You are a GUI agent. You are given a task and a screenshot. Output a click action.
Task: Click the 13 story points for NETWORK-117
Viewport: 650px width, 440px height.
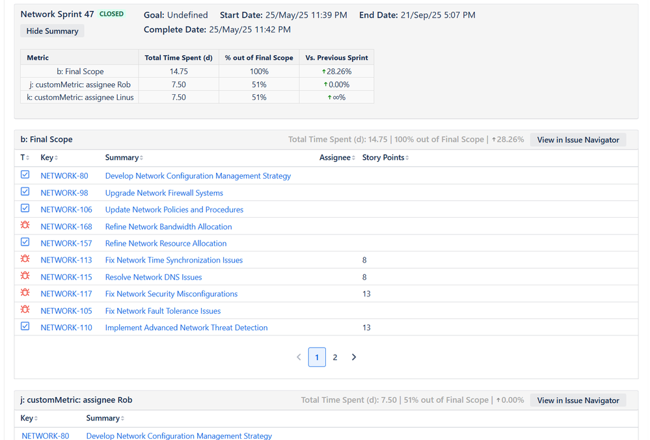(366, 294)
